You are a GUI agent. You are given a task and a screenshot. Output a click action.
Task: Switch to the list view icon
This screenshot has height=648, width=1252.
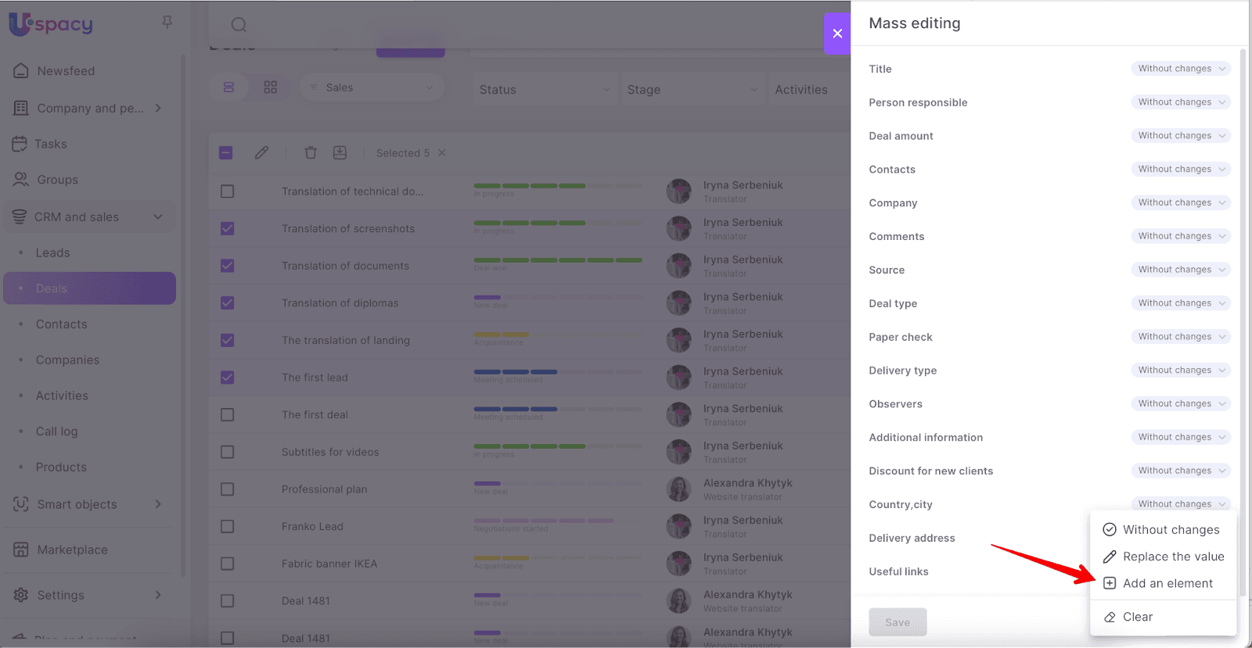pyautogui.click(x=228, y=88)
